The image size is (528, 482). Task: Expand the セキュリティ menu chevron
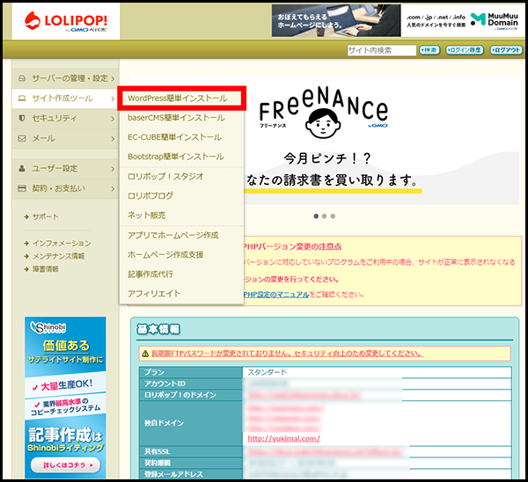112,118
